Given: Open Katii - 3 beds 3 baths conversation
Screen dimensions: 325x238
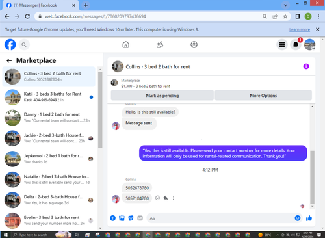Looking at the screenshot, I should [x=49, y=97].
